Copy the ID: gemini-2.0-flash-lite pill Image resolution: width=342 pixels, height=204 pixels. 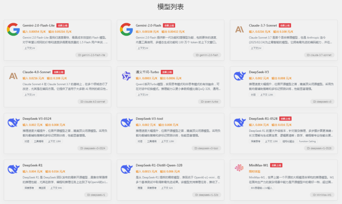pyautogui.click(x=92, y=55)
